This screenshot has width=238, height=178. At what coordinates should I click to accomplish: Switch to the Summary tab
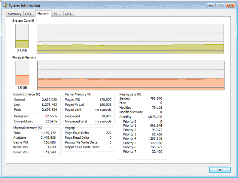pyautogui.click(x=15, y=14)
